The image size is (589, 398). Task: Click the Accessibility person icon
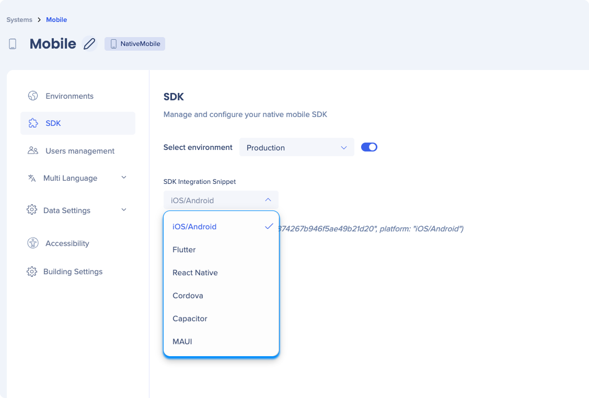coord(33,243)
